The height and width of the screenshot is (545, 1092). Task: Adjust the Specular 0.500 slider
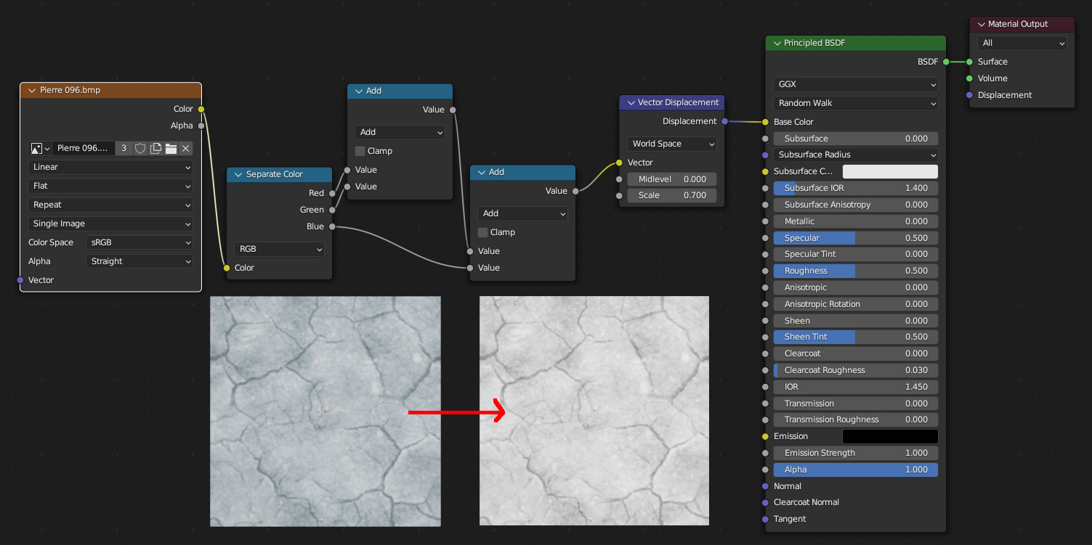[855, 238]
